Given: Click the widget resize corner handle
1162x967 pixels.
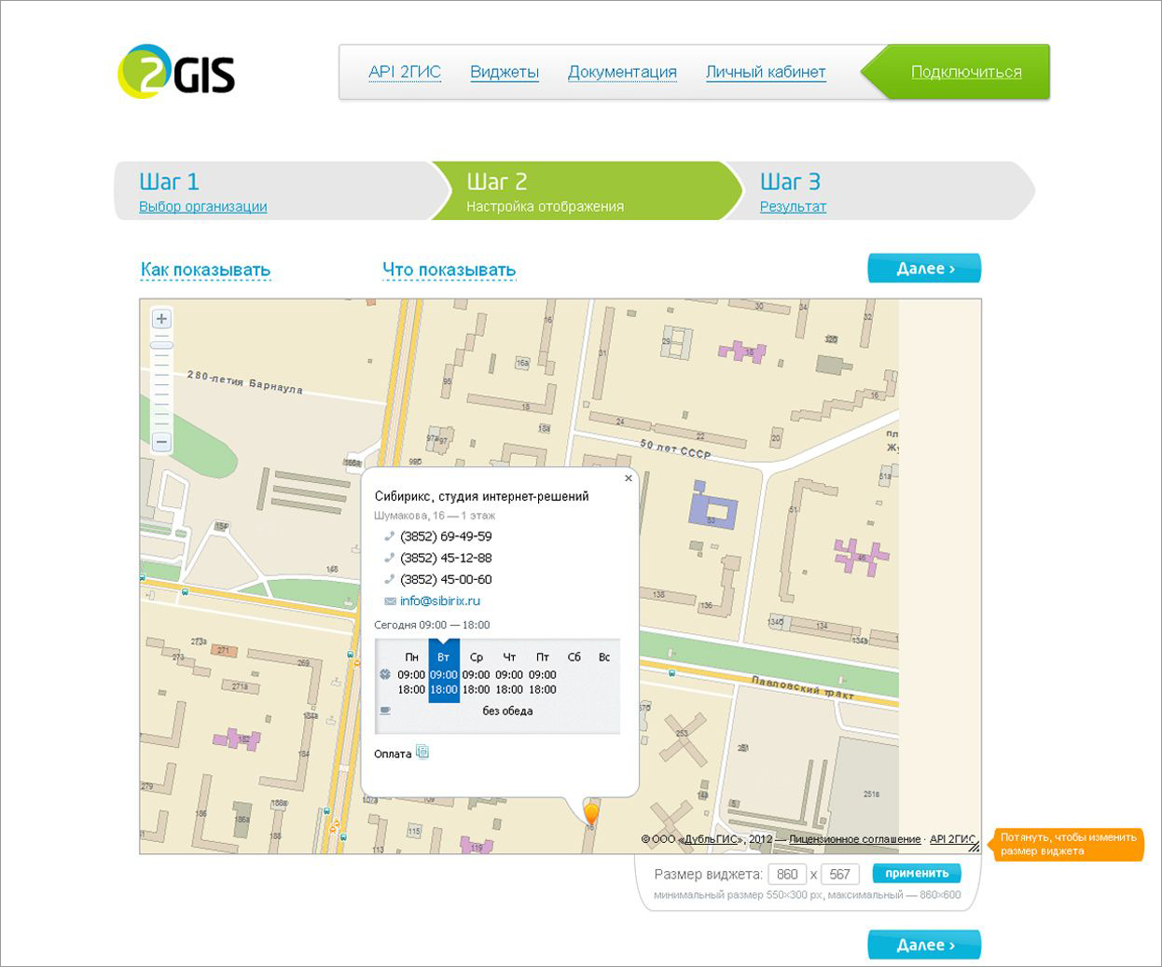Looking at the screenshot, I should (974, 847).
